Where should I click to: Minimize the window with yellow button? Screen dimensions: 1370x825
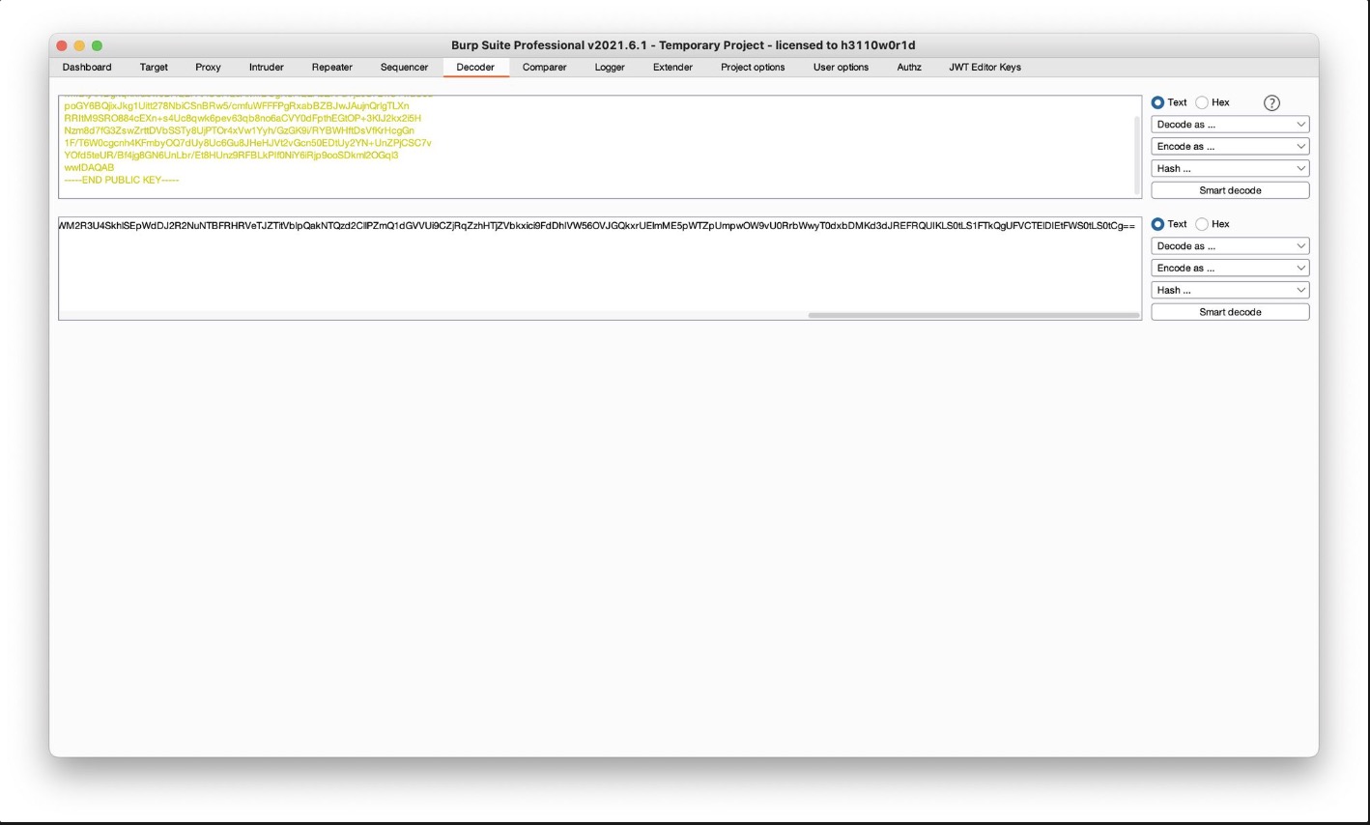point(79,45)
